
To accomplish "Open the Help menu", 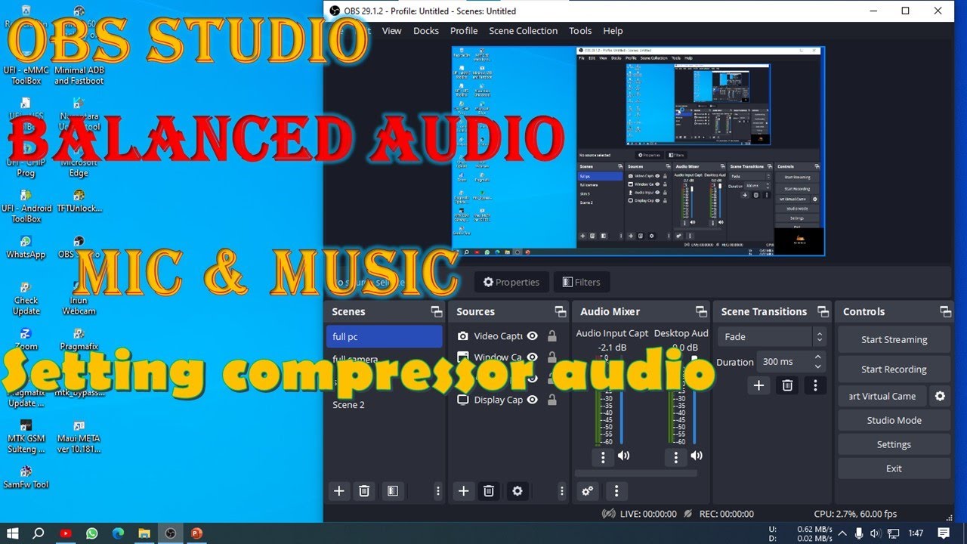I will [613, 31].
